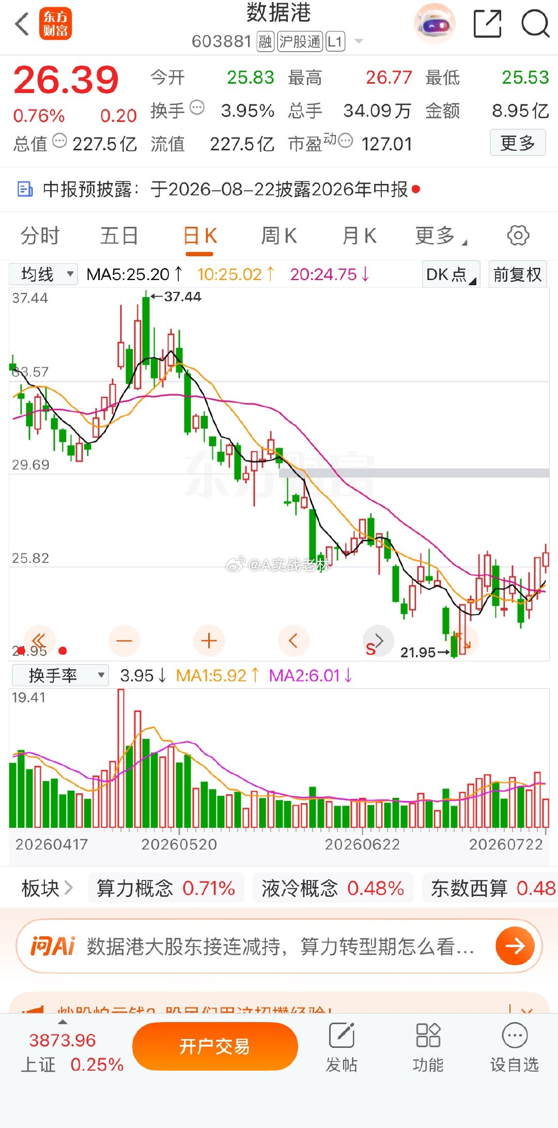Open the AI robot assistant avatar
Image resolution: width=558 pixels, height=1128 pixels.
tap(435, 23)
